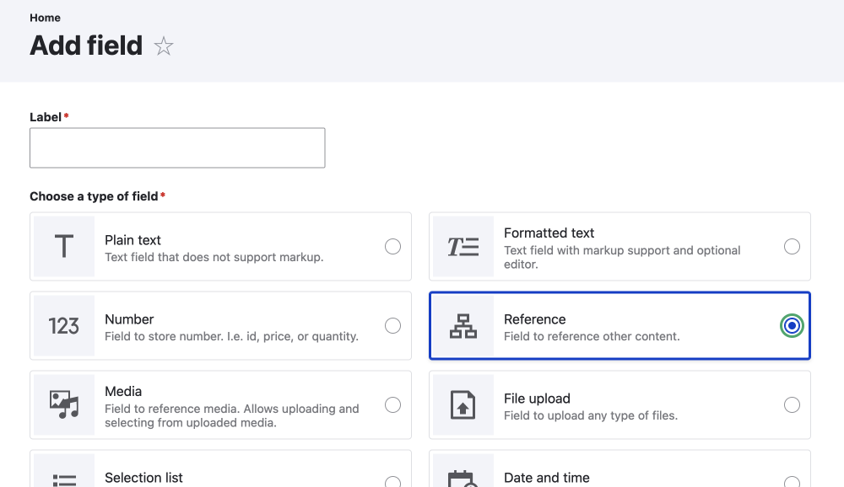Select the Reference radio button
This screenshot has height=487, width=844.
point(792,326)
